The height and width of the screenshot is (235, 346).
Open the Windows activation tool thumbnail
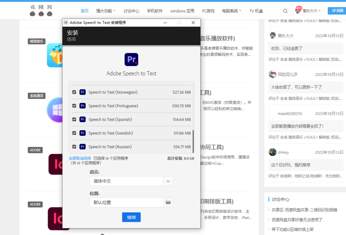[x=54, y=110]
